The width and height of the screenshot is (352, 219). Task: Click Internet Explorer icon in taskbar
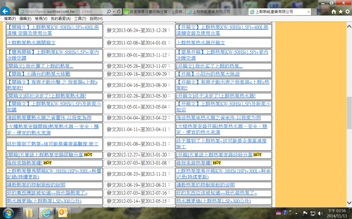46,213
